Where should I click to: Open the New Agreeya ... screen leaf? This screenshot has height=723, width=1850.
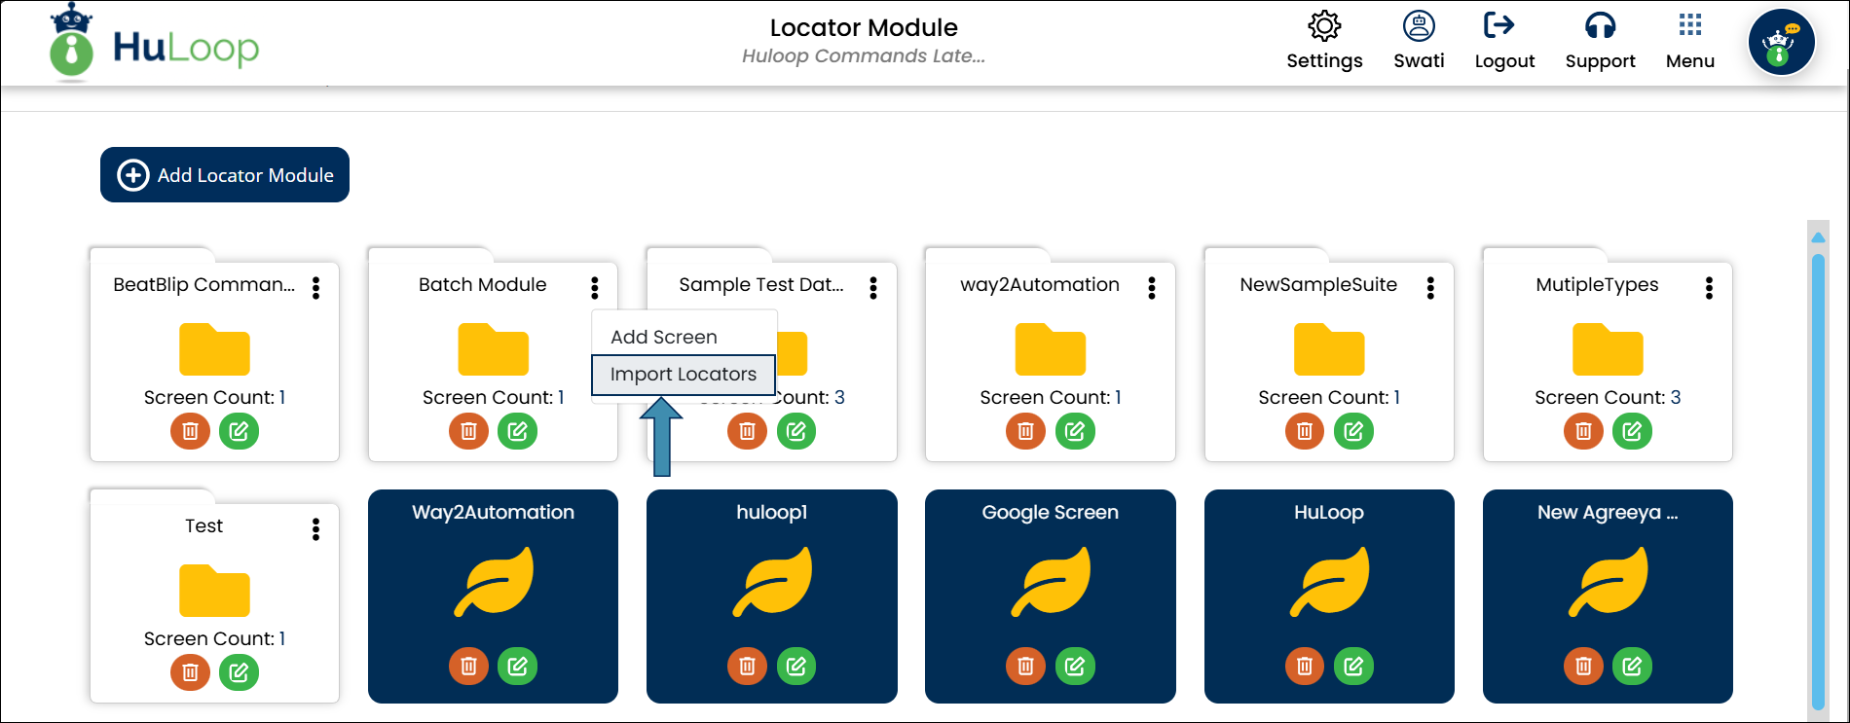point(1608,582)
